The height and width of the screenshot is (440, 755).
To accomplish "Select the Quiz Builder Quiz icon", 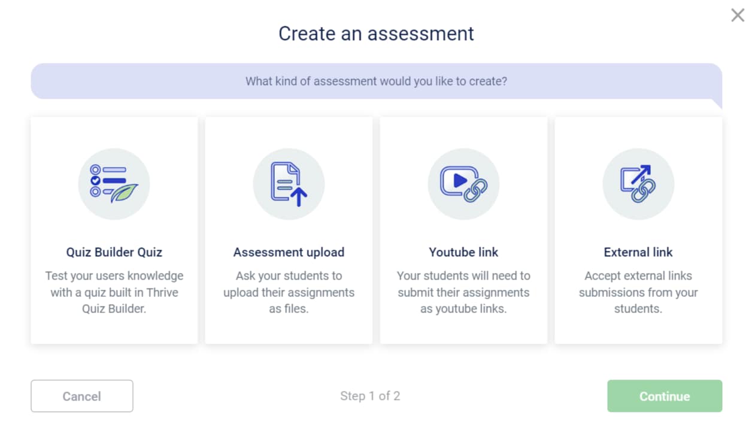I will [114, 183].
